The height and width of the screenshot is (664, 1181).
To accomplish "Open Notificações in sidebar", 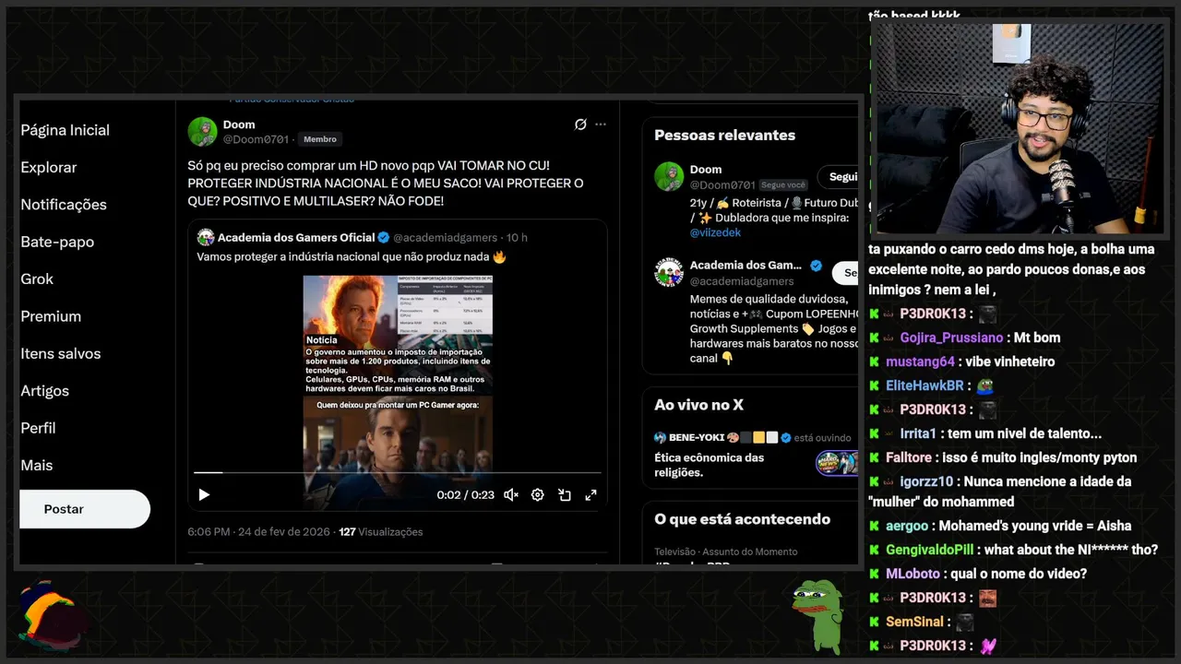I will pos(64,205).
